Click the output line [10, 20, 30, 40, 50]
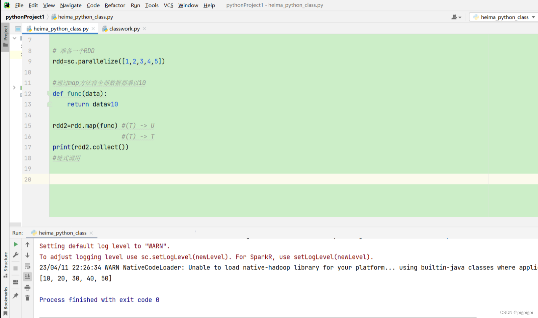Image resolution: width=538 pixels, height=318 pixels. tap(76, 278)
